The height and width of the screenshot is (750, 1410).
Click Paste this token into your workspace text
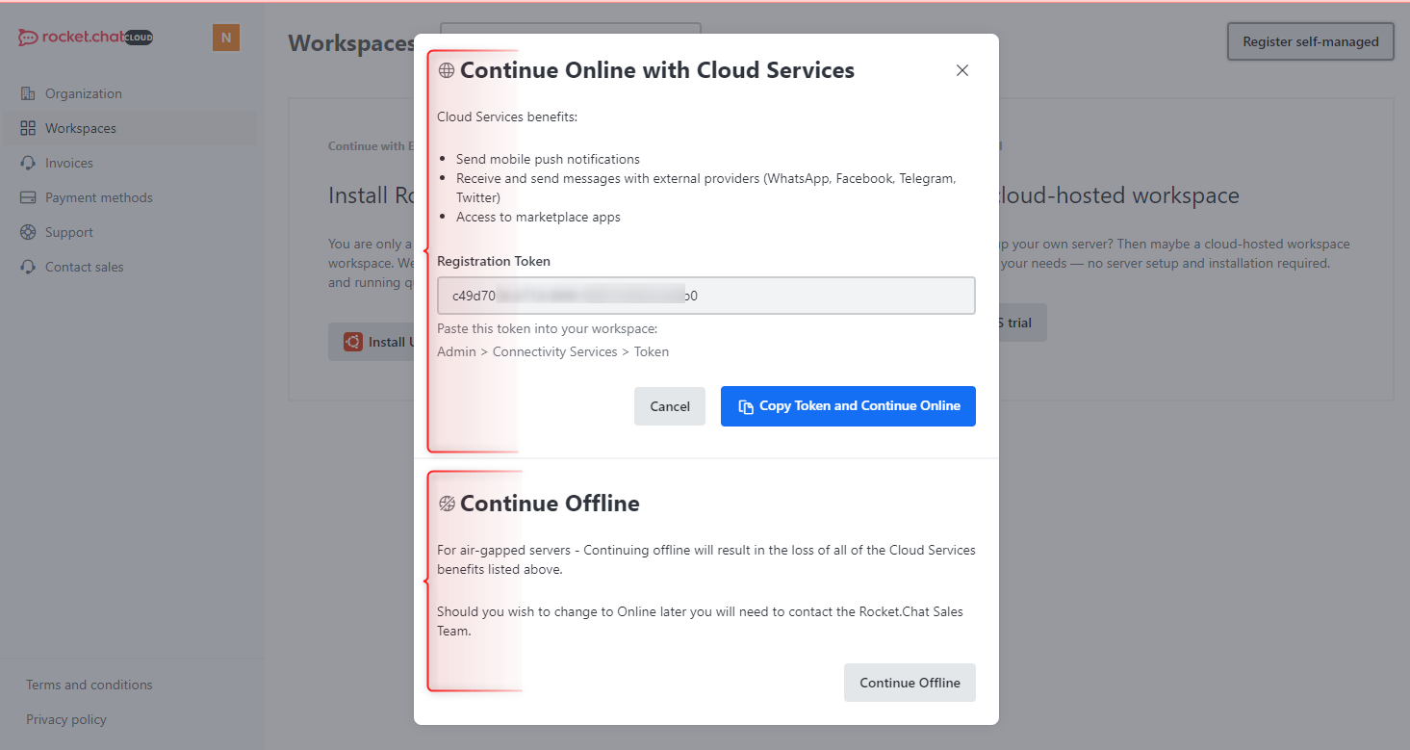547,328
